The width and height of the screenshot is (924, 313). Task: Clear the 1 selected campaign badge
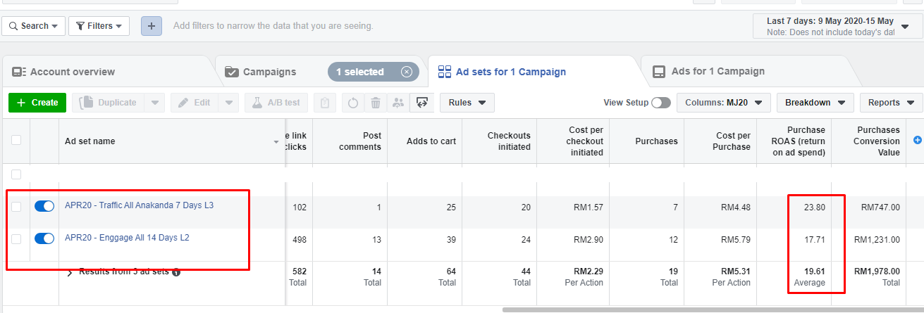coord(407,72)
